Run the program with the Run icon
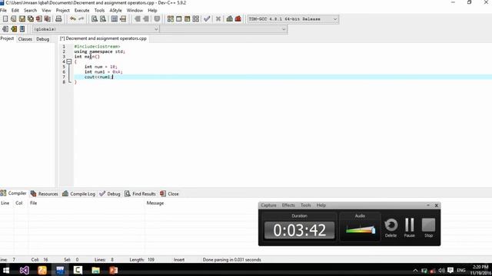The image size is (492, 276). (x=179, y=19)
